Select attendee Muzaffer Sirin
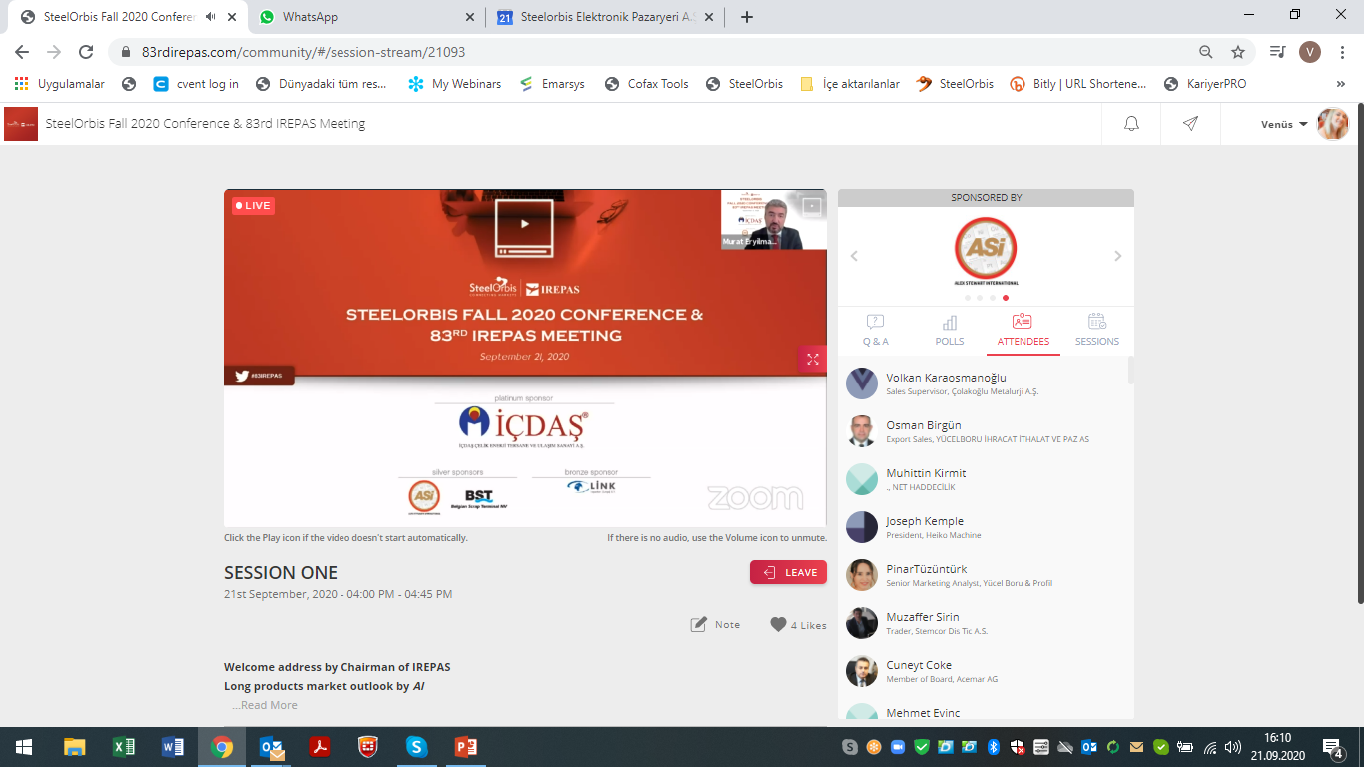Viewport: 1364px width, 767px height. pyautogui.click(x=986, y=623)
